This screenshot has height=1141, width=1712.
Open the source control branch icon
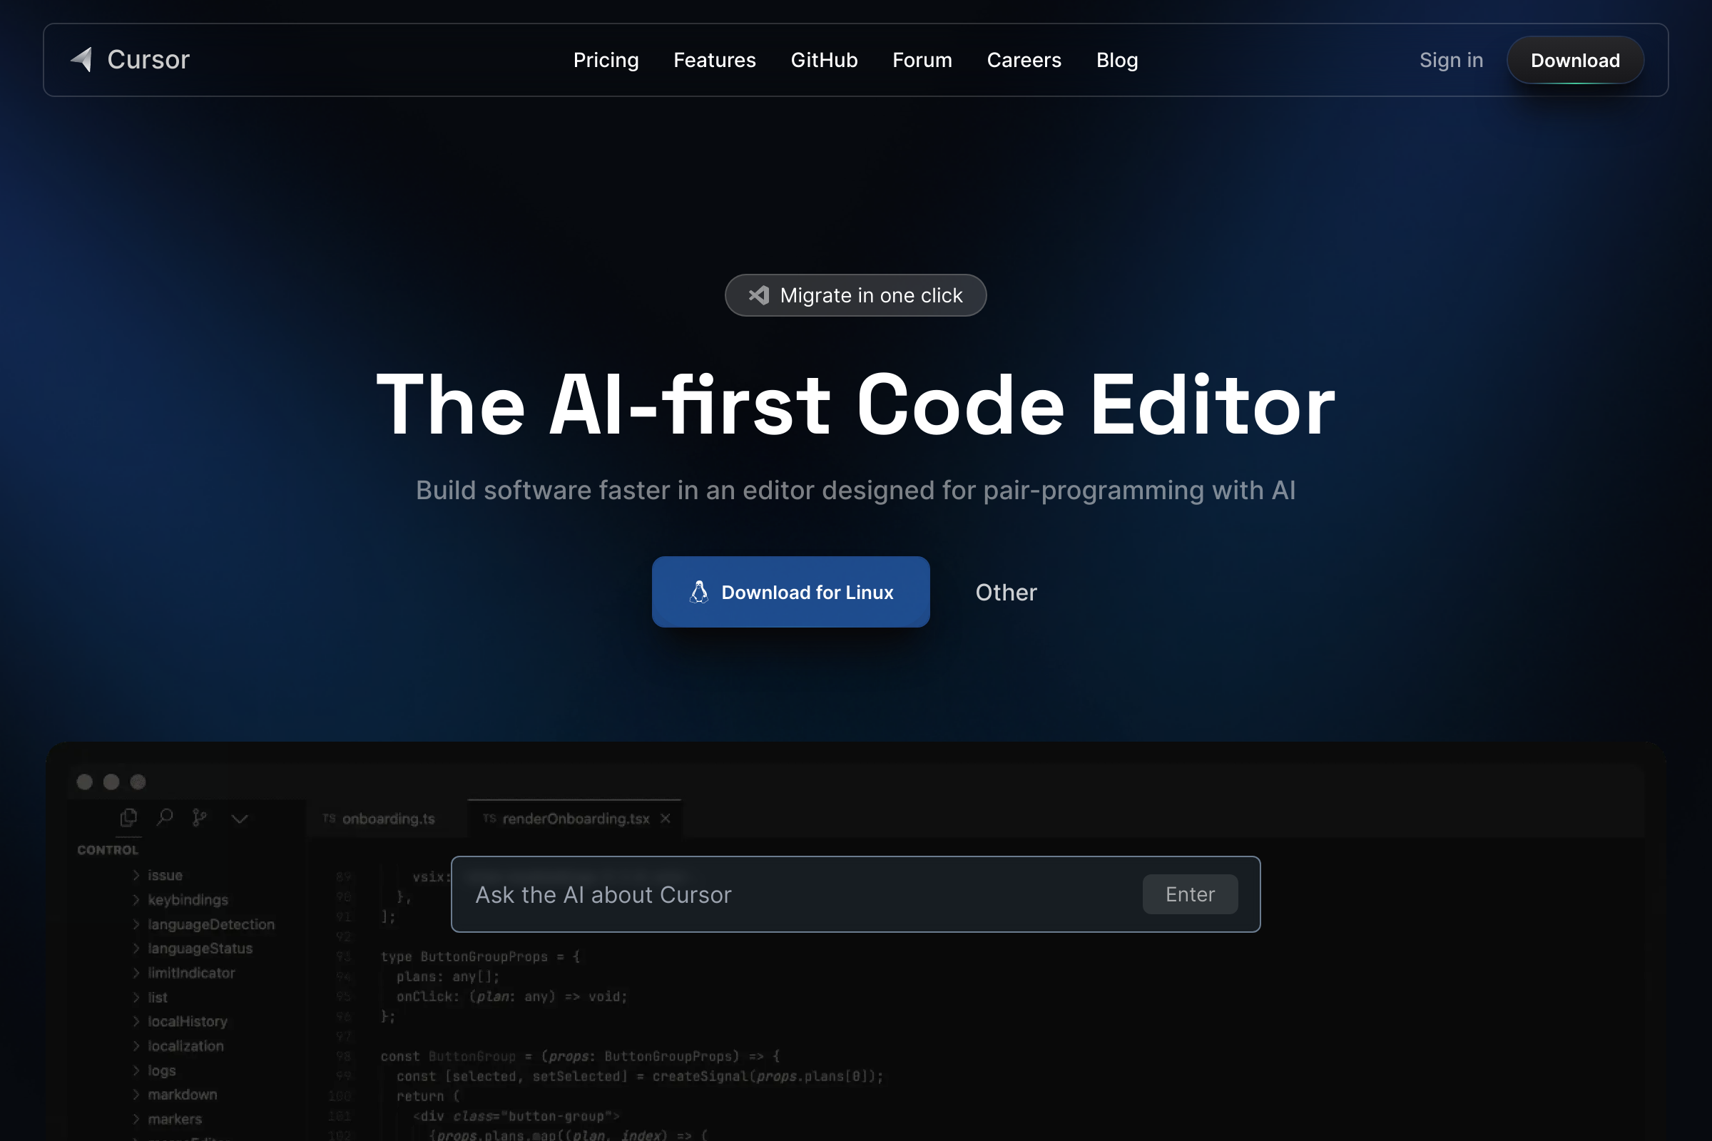(x=200, y=818)
